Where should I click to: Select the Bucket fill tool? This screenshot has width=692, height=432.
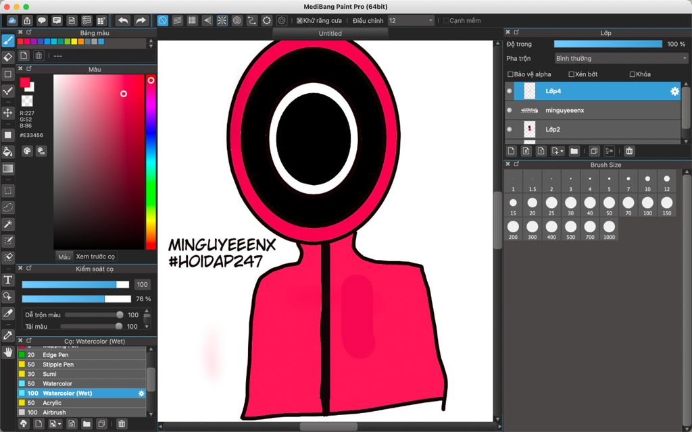[8, 152]
